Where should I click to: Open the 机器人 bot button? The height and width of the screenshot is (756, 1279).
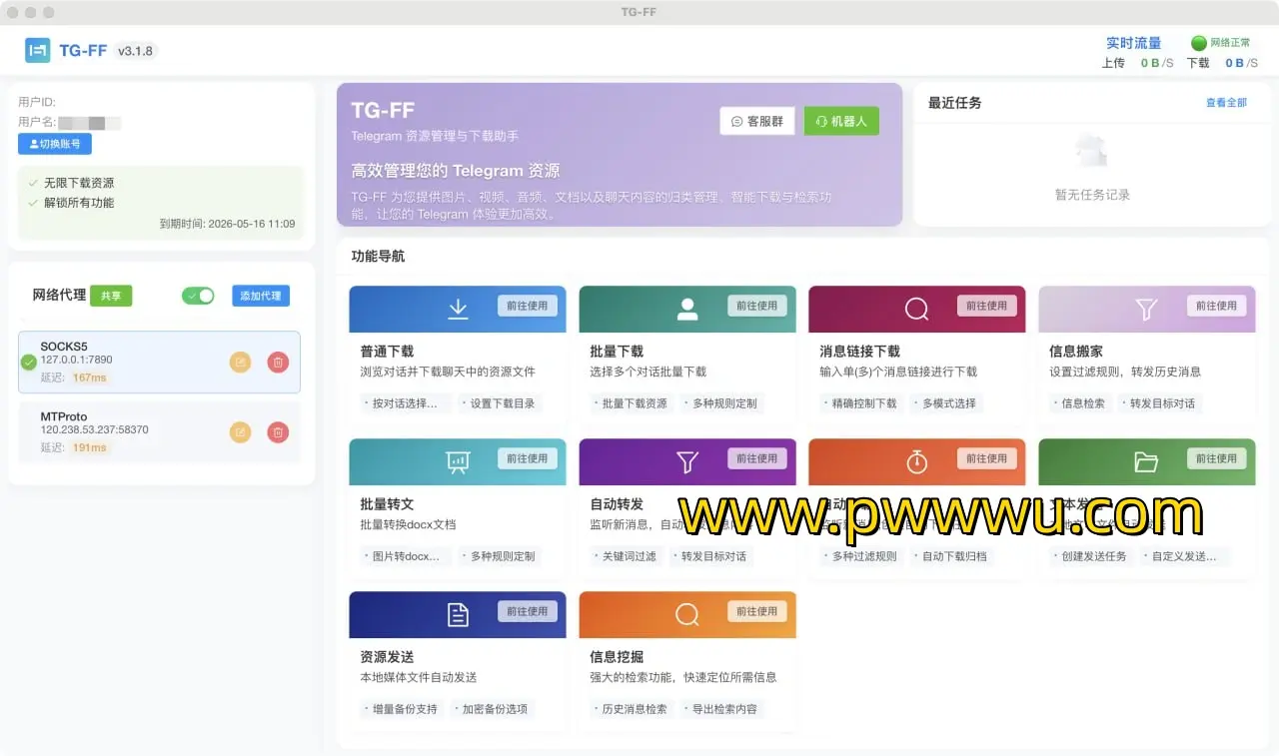coord(841,121)
